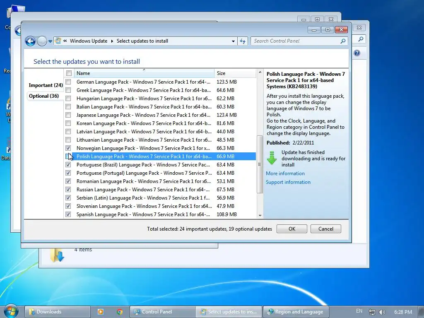Click the Forward navigation circle button
The width and height of the screenshot is (424, 318).
[42, 41]
